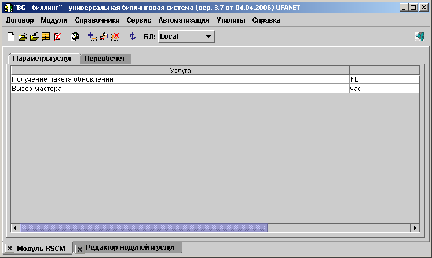
Task: Select the Вызов мастера service row
Action: point(174,89)
